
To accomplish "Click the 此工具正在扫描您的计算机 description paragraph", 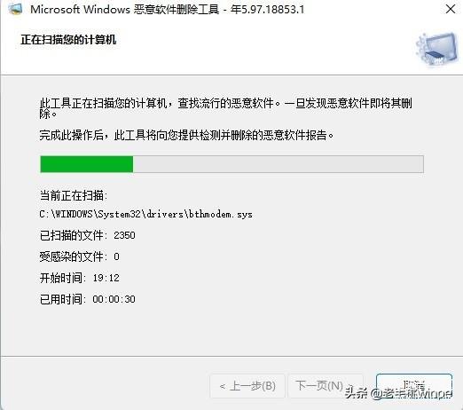I will 226,108.
